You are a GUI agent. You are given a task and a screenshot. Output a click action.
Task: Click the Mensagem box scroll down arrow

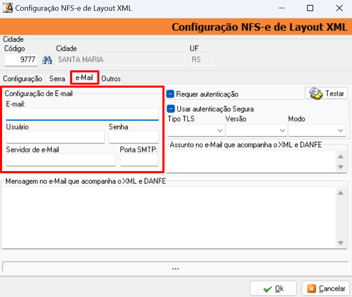340,243
